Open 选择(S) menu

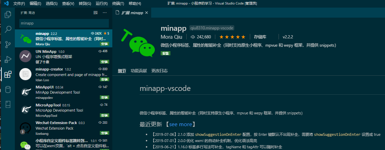[x=51, y=4]
